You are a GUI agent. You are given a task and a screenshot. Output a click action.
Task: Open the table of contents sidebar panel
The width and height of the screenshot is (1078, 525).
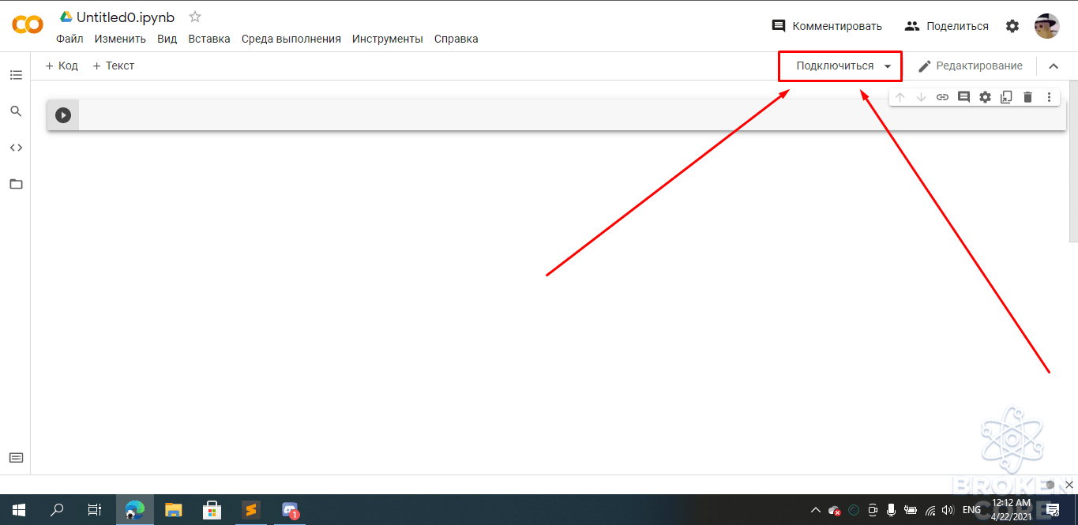(x=16, y=75)
